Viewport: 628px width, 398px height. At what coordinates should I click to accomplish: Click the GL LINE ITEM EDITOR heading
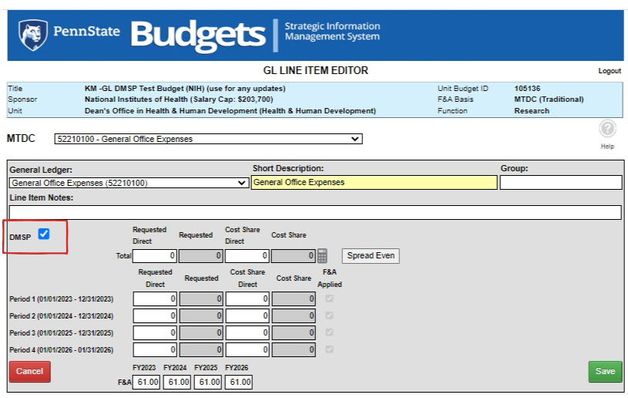pos(316,70)
